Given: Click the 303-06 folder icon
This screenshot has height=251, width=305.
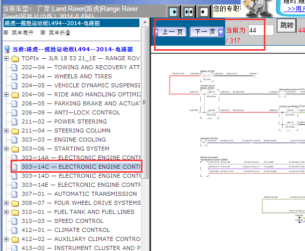Looking at the screenshot, I should (x=15, y=149).
